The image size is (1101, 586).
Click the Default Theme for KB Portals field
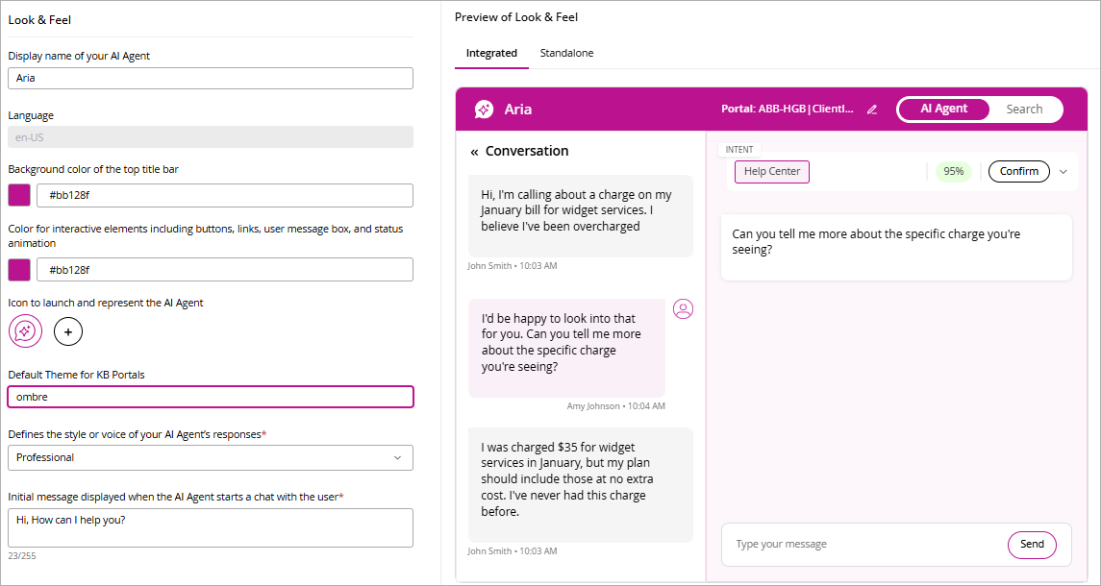tap(211, 397)
